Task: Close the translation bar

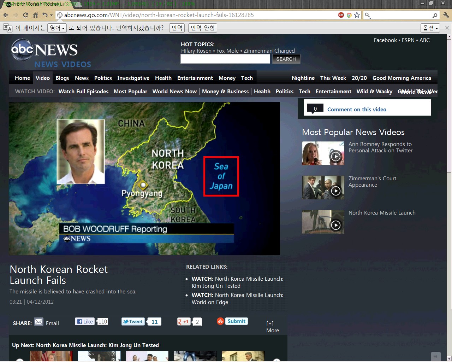Action: 447,28
